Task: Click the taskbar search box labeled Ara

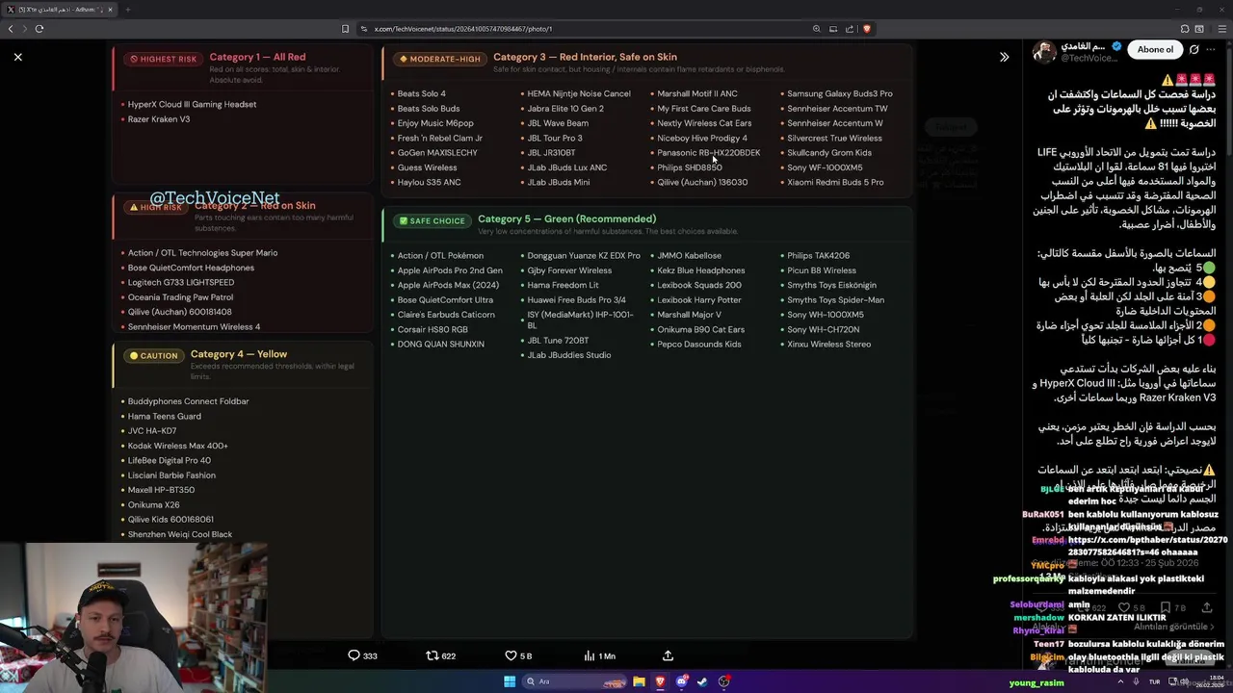Action: tap(572, 681)
